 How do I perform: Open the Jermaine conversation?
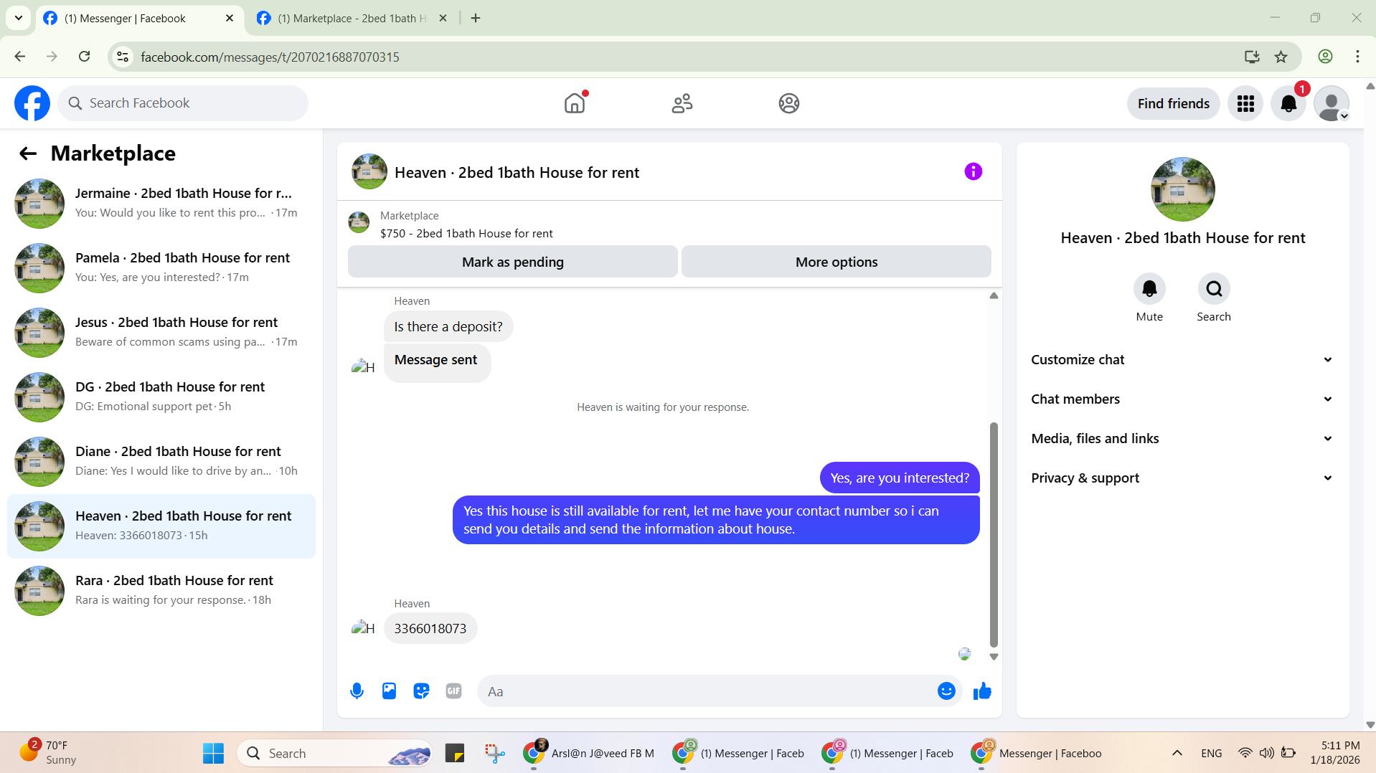coord(161,204)
